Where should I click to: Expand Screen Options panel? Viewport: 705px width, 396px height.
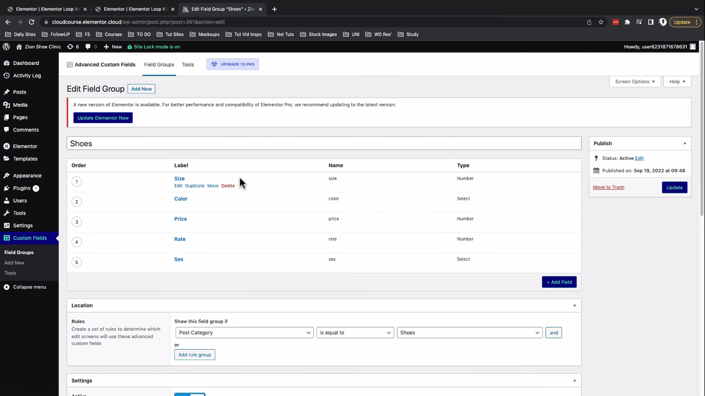[x=635, y=81]
